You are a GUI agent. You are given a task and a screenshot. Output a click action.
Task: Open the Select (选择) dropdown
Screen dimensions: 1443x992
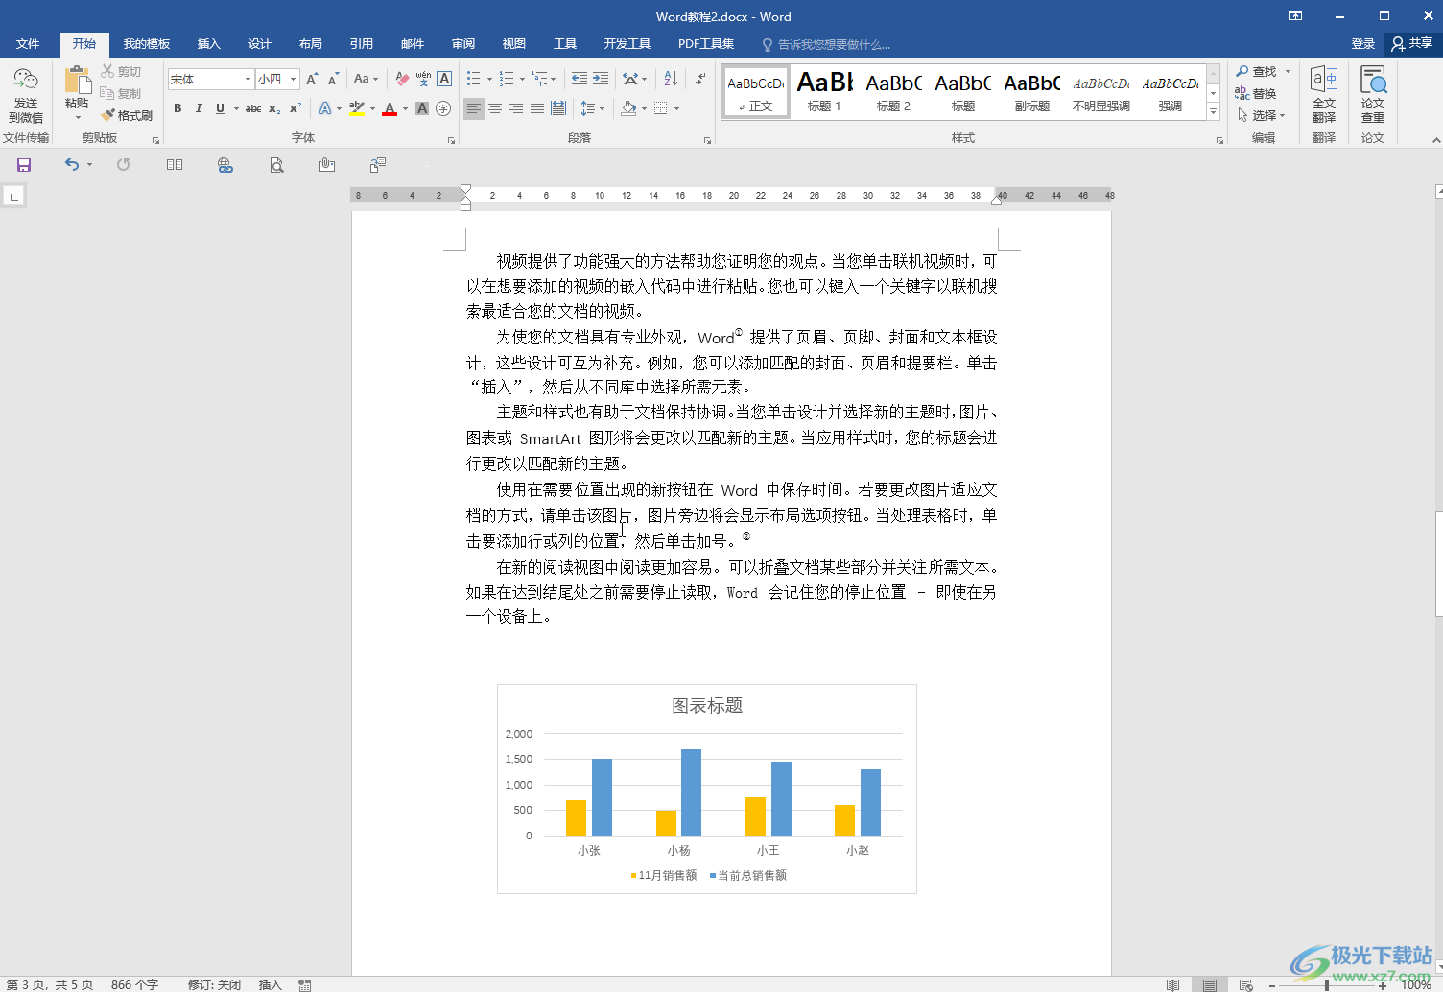(x=1262, y=115)
